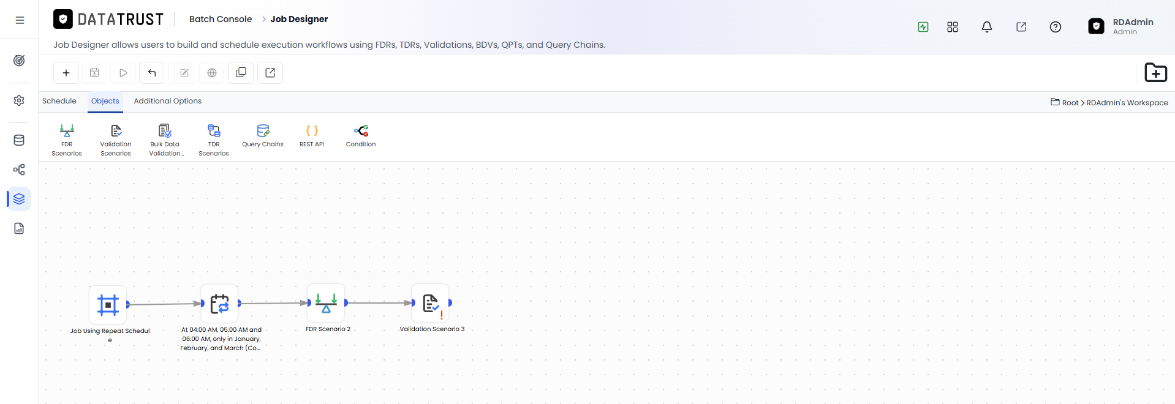Select the Validation Scenarios object

tap(116, 140)
